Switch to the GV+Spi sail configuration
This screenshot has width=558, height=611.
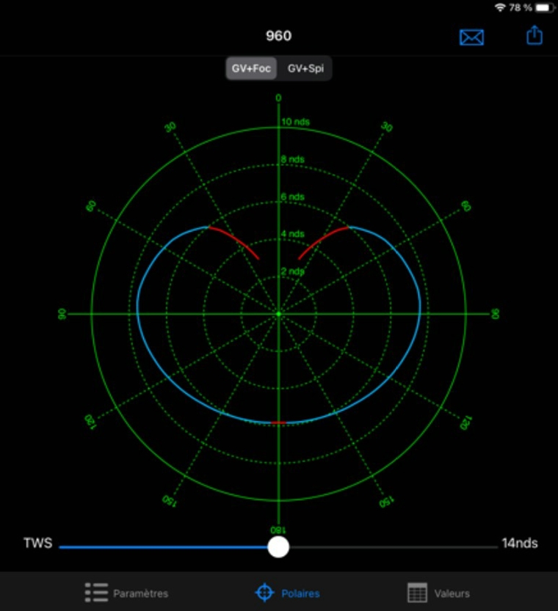pyautogui.click(x=306, y=69)
